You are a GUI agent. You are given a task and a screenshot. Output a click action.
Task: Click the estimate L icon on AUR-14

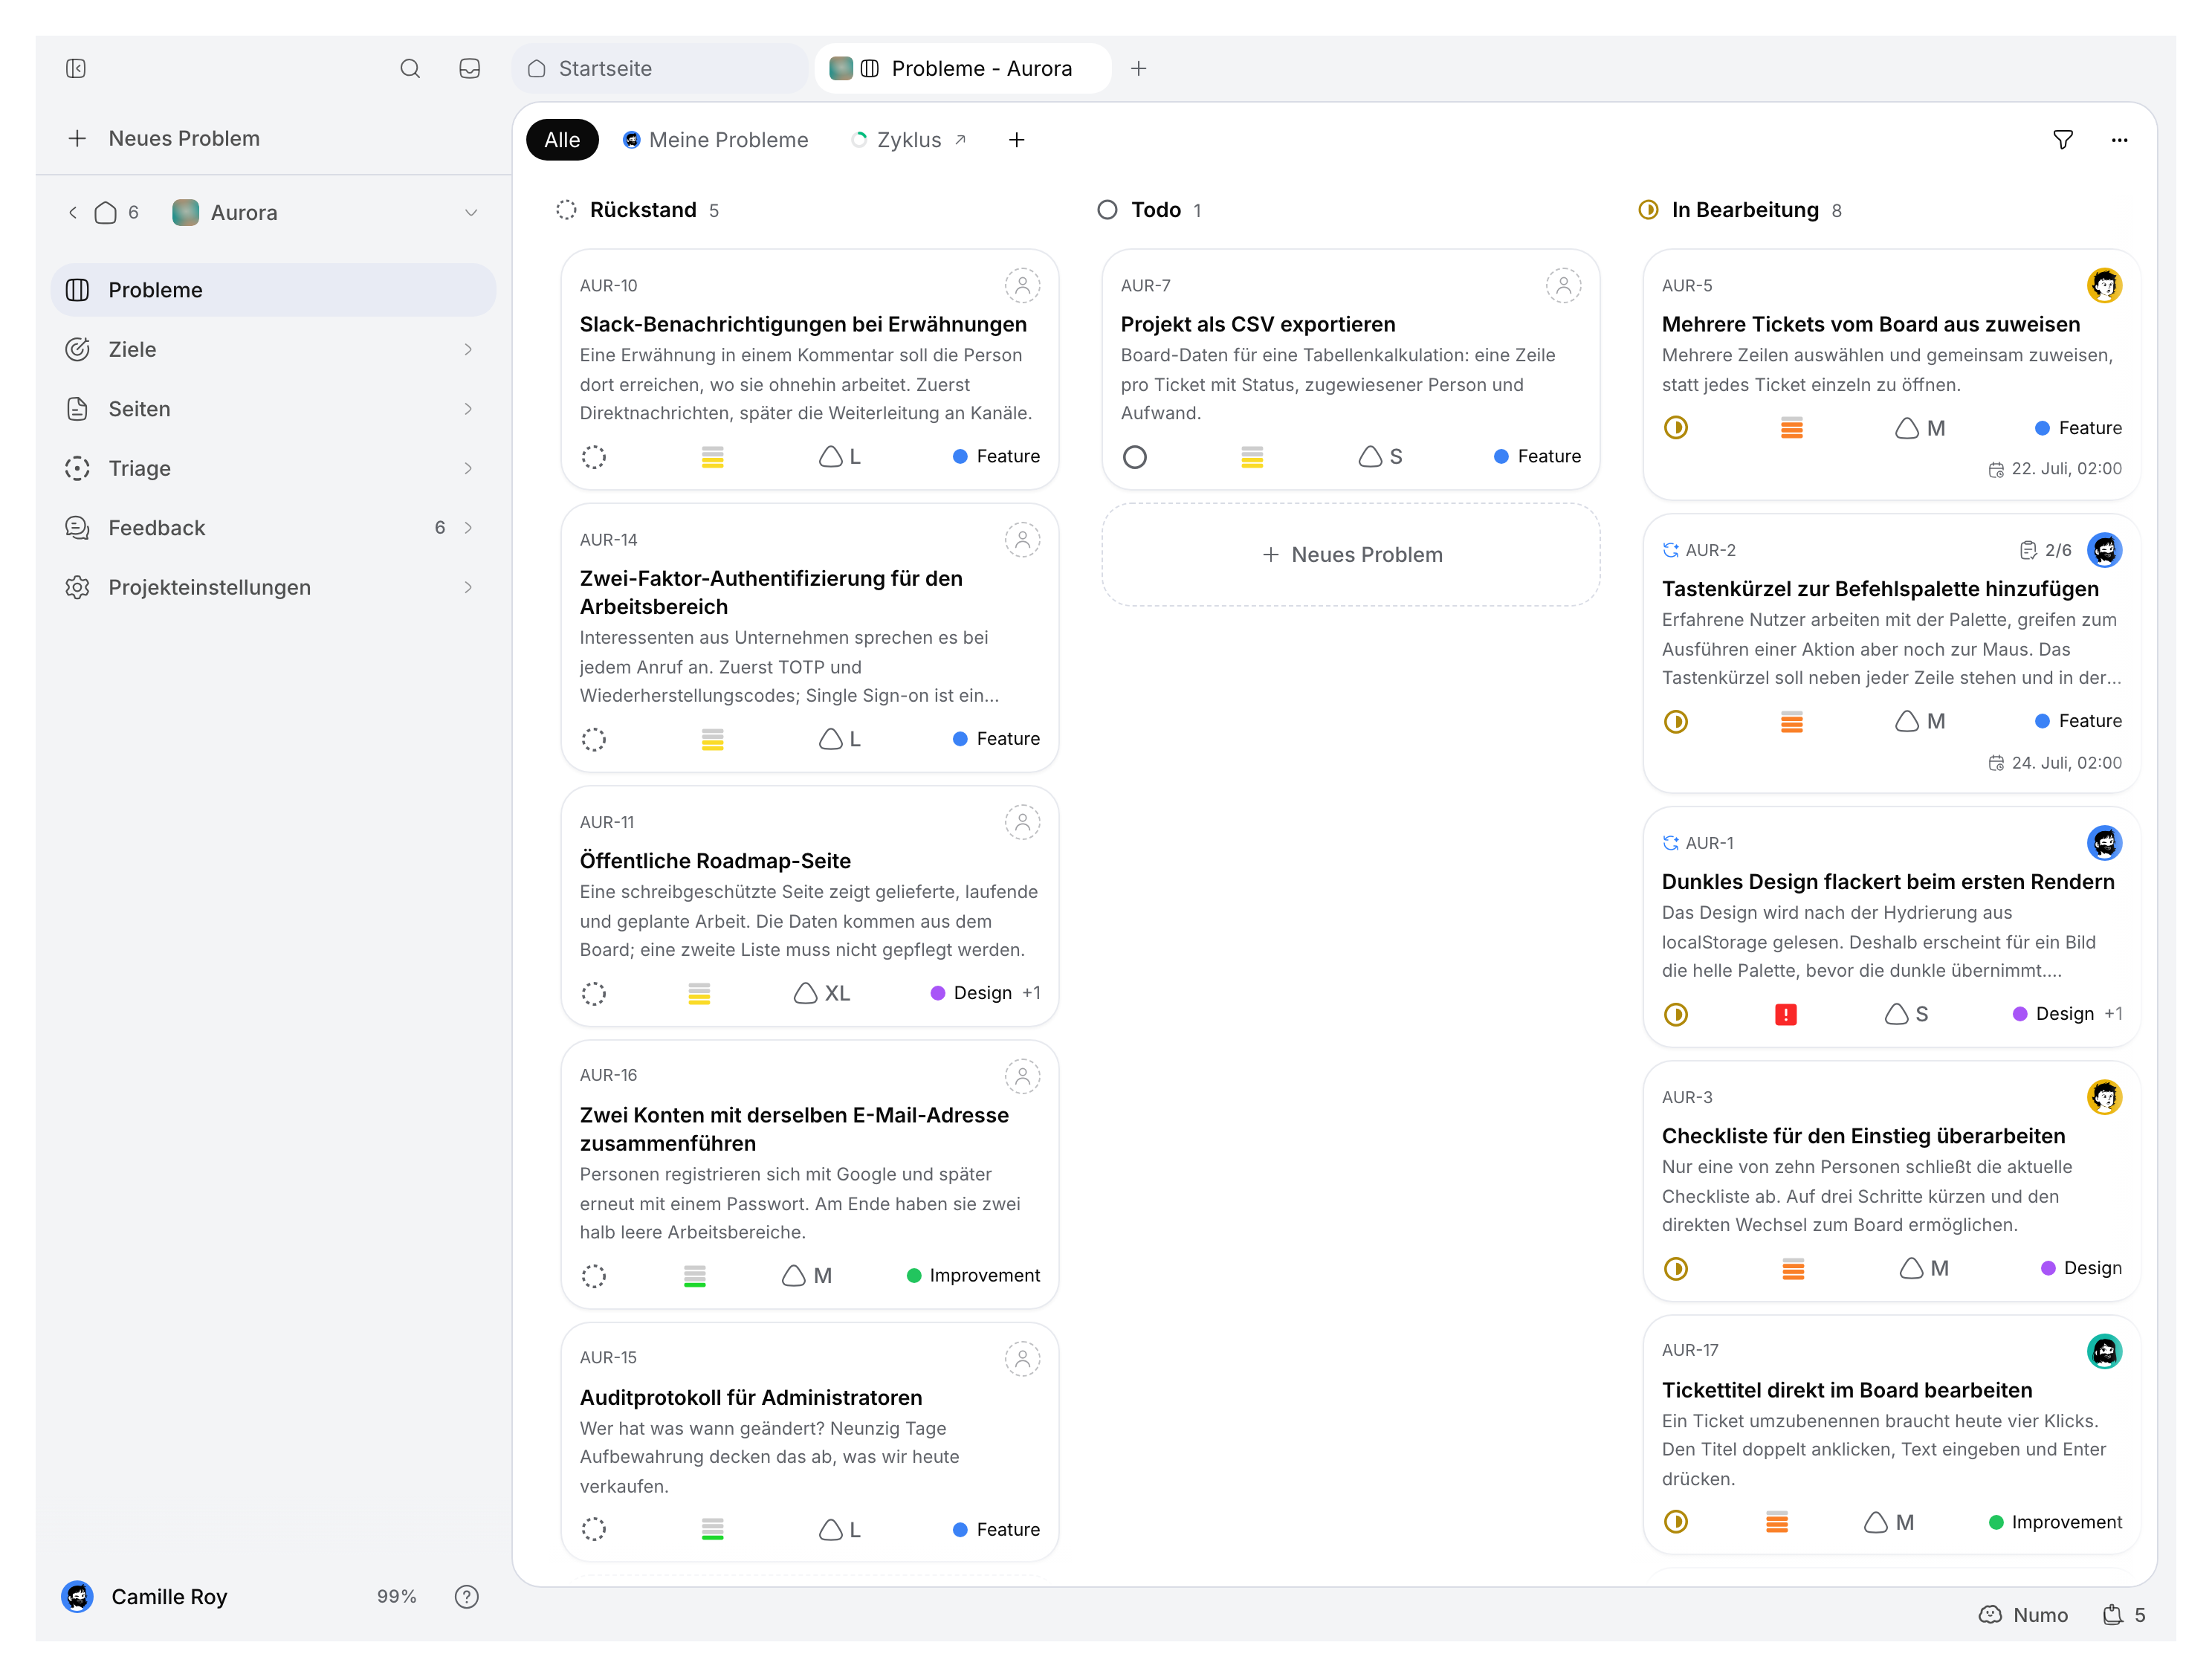[x=840, y=739]
